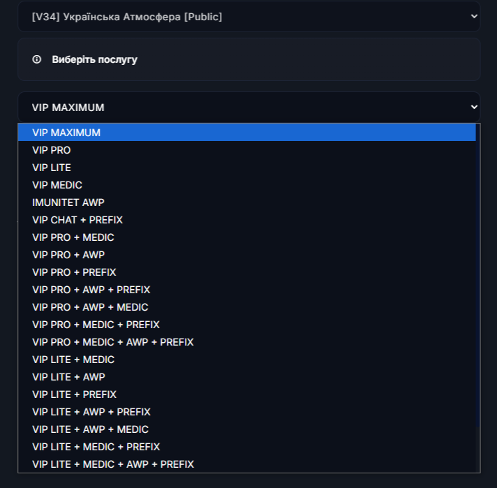Image resolution: width=497 pixels, height=488 pixels.
Task: Select the VIP LITE option
Action: [52, 168]
